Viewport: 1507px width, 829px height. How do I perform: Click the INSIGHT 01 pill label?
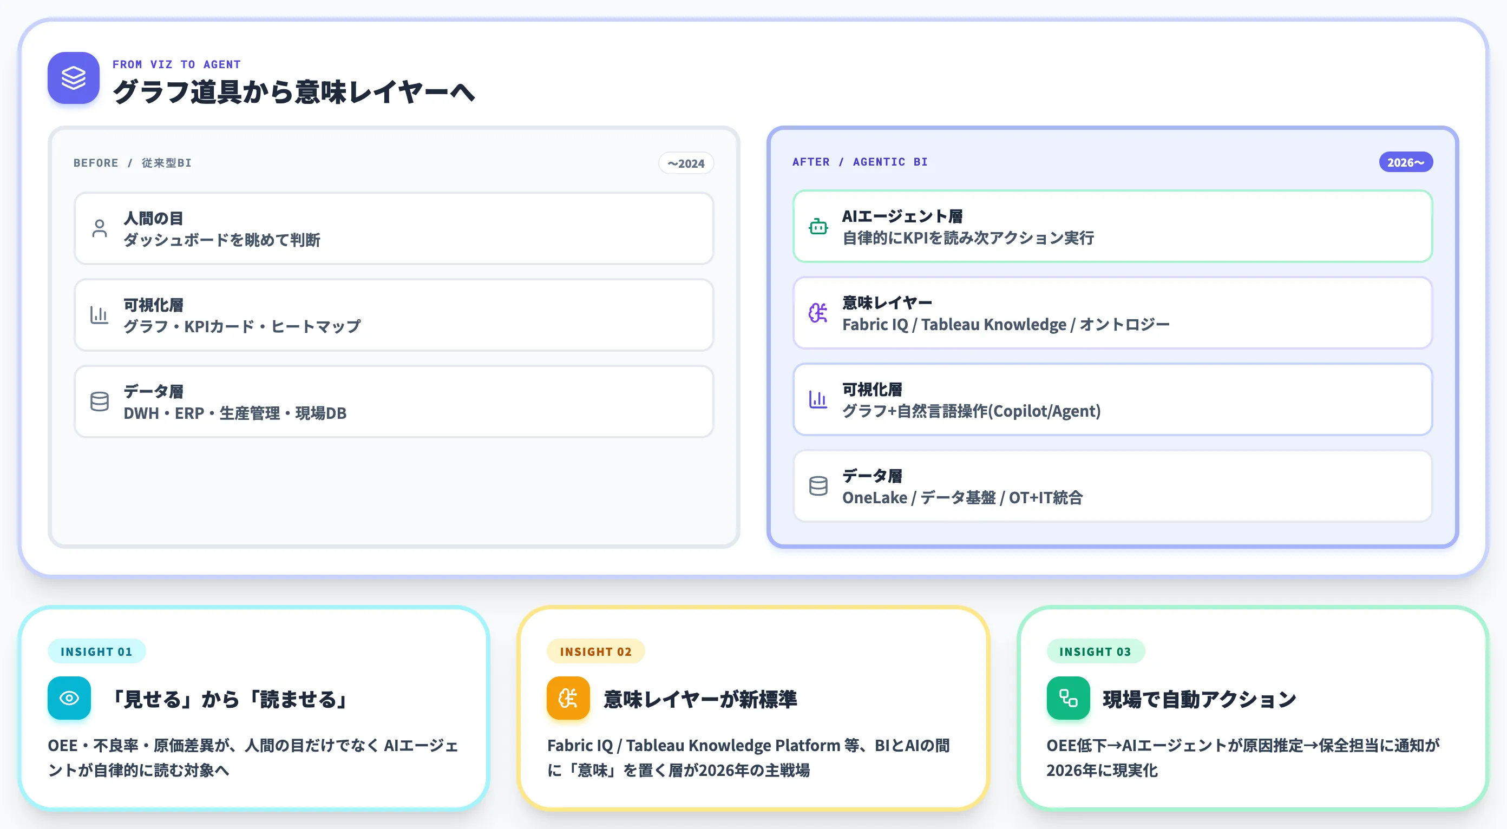(96, 652)
